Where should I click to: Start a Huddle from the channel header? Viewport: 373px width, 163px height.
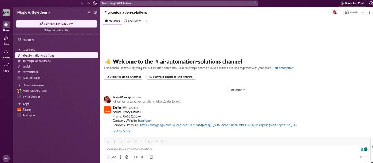352,12
